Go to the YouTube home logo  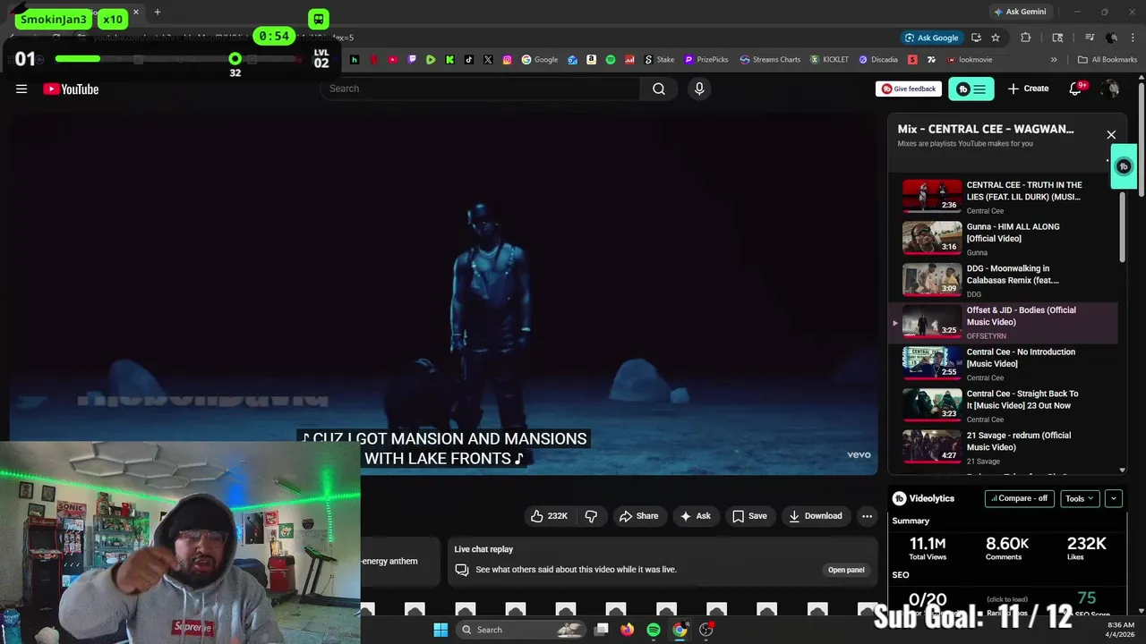pos(71,89)
